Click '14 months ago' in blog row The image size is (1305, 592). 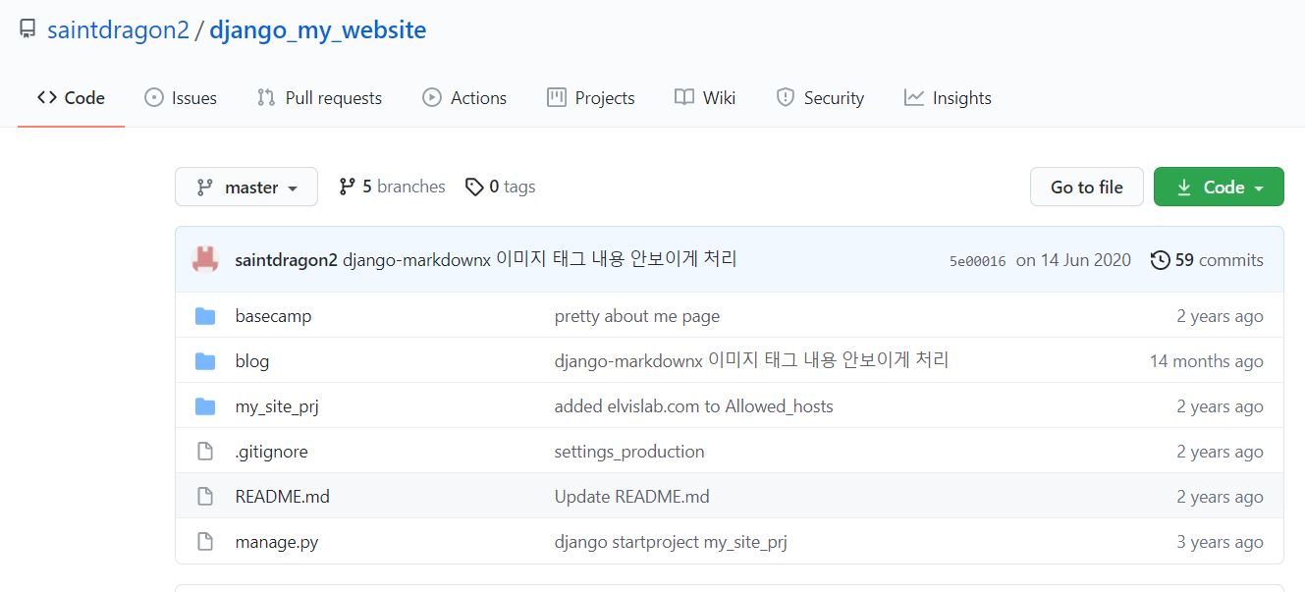(x=1207, y=361)
